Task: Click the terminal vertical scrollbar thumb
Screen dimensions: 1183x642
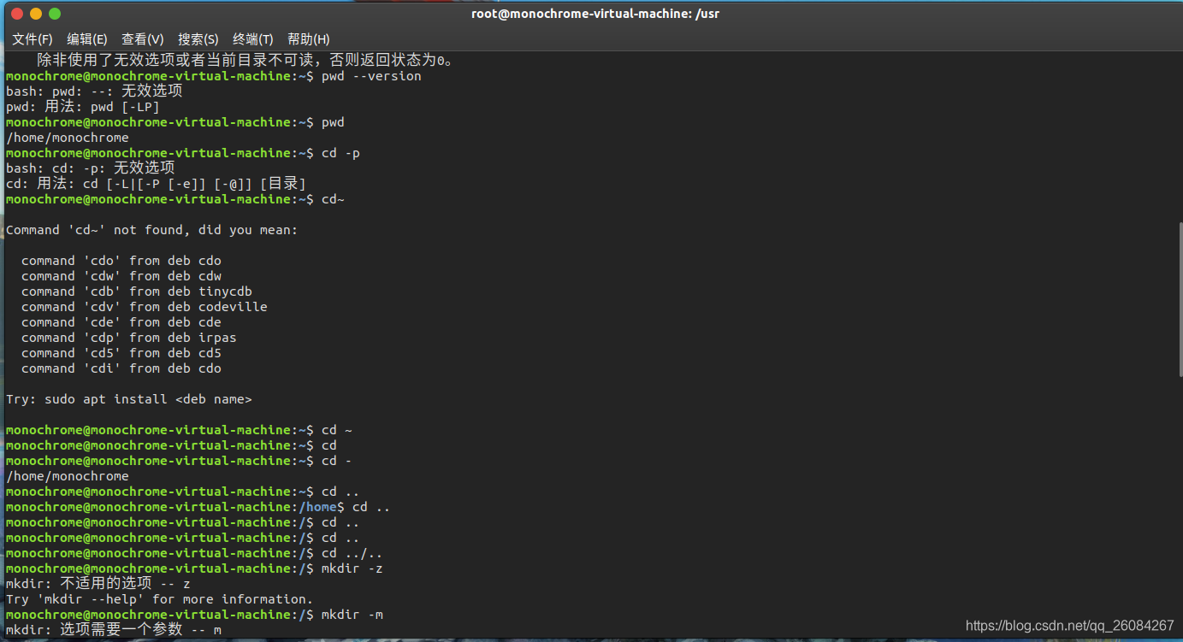Action: [x=1180, y=299]
